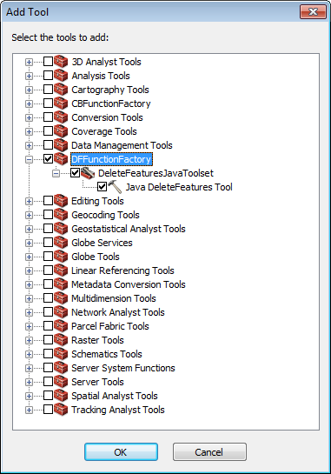331x474 pixels.
Task: Click the Server System Functions toolbox icon
Action: pyautogui.click(x=61, y=368)
